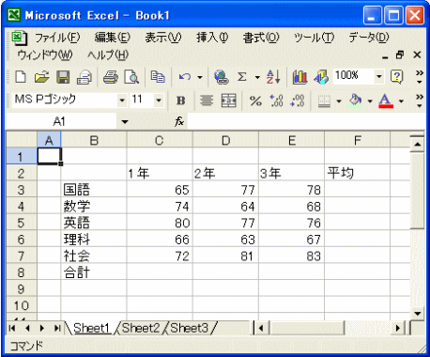The height and width of the screenshot is (357, 430).
Task: Click the Help question mark icon
Action: (397, 77)
